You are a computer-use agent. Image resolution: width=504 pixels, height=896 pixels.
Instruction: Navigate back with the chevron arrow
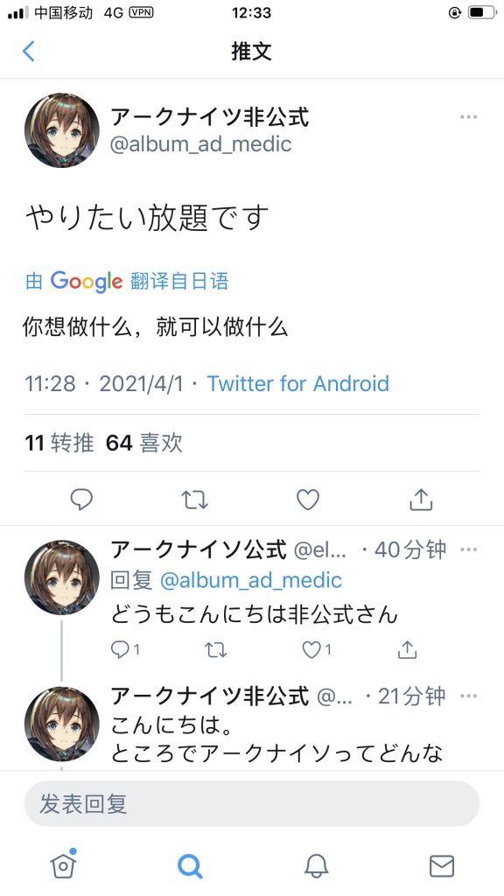27,52
